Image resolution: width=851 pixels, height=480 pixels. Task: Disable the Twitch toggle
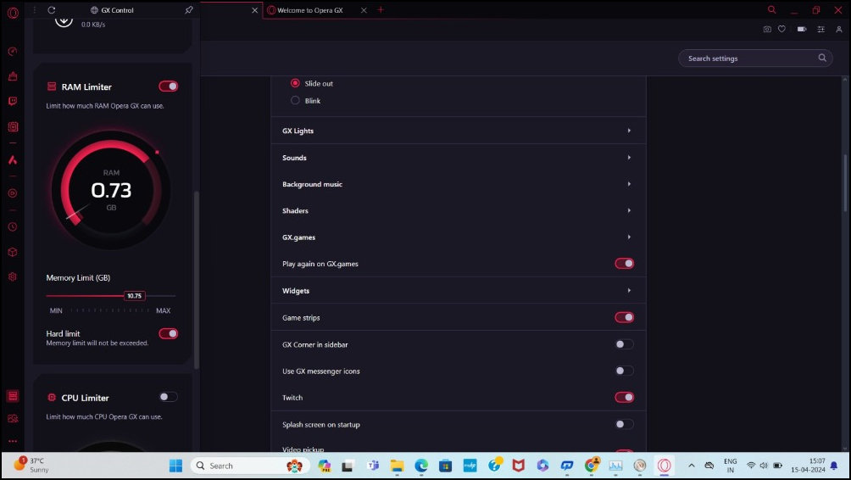[624, 397]
